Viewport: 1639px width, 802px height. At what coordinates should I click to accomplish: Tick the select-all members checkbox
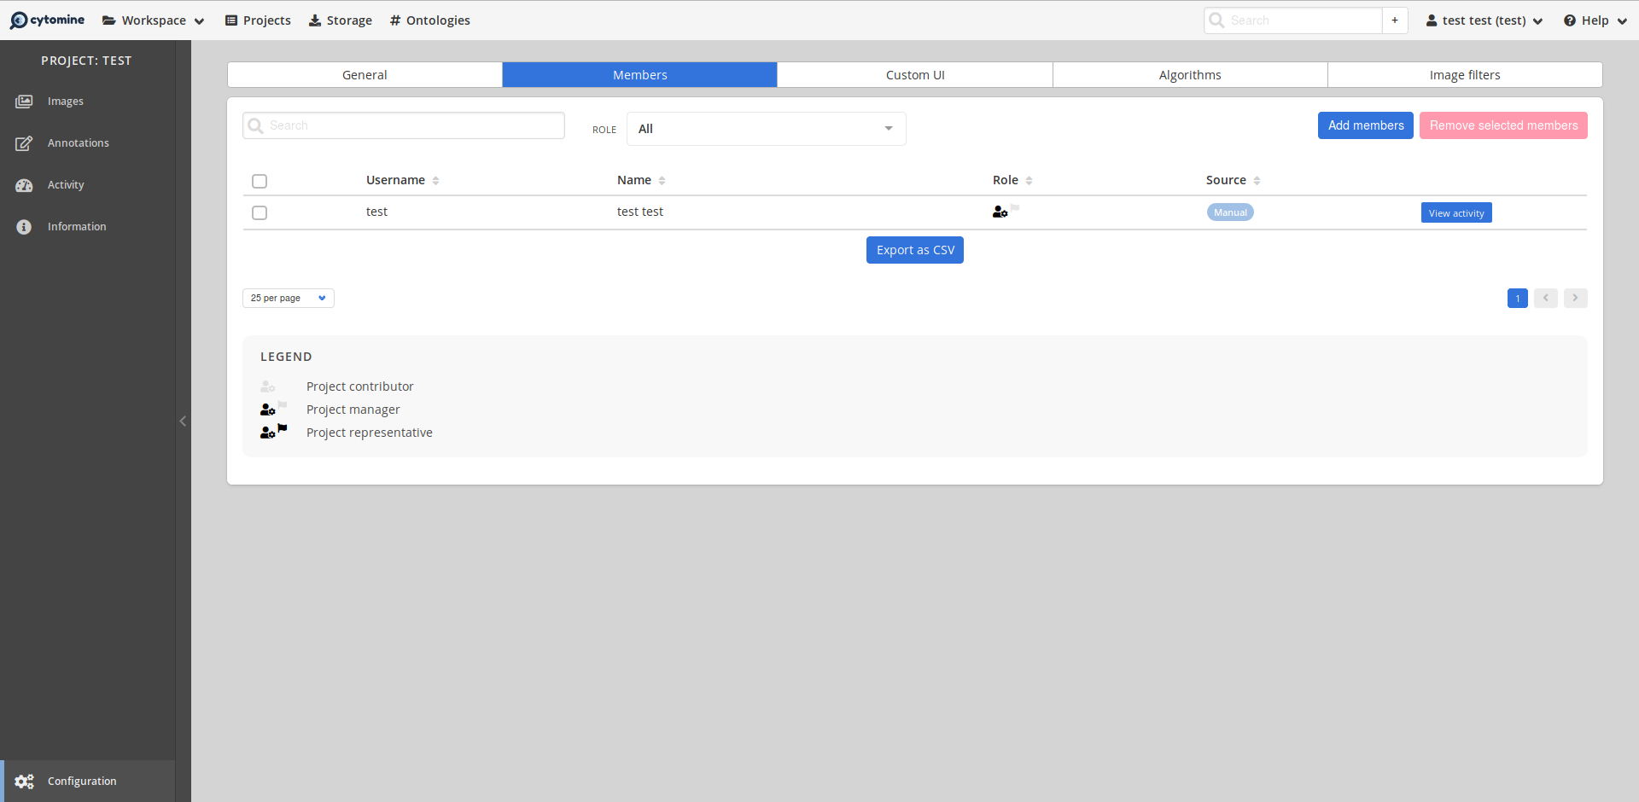260,181
